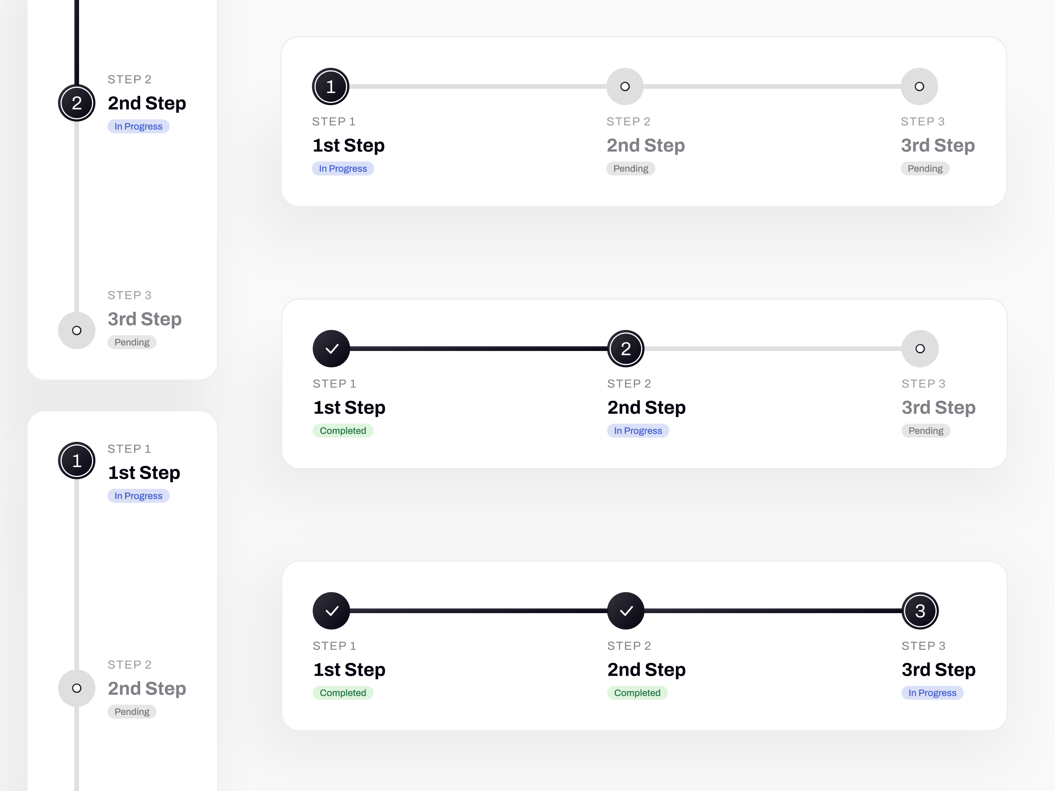Click the progress line between the two completed checkmarks
Image resolution: width=1055 pixels, height=791 pixels.
pos(479,611)
